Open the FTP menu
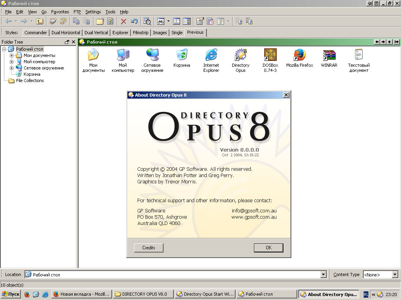Image resolution: width=401 pixels, height=300 pixels. coord(77,12)
